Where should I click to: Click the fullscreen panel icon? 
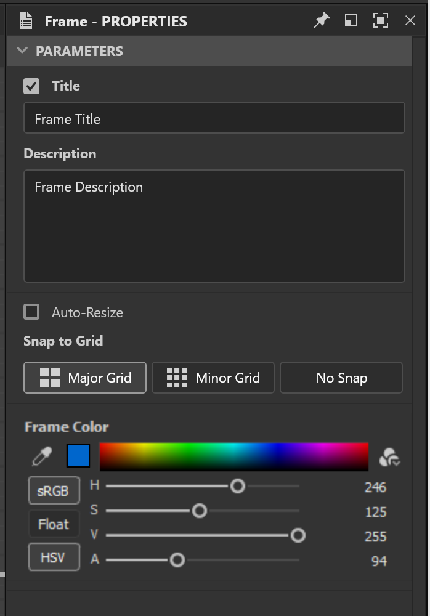tap(381, 20)
